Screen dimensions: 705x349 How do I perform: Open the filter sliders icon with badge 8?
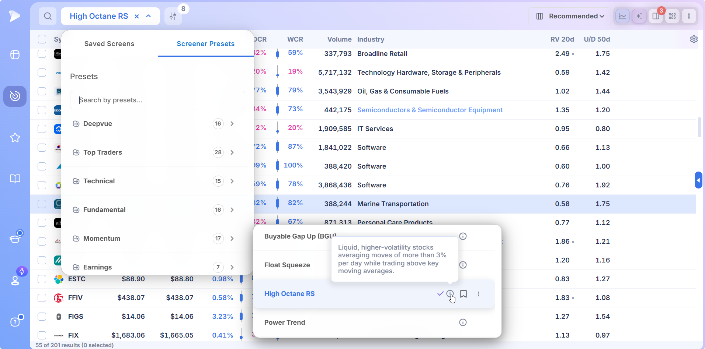[x=173, y=16]
